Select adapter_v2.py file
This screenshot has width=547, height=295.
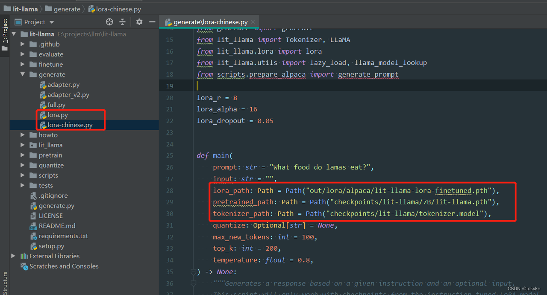pos(68,95)
